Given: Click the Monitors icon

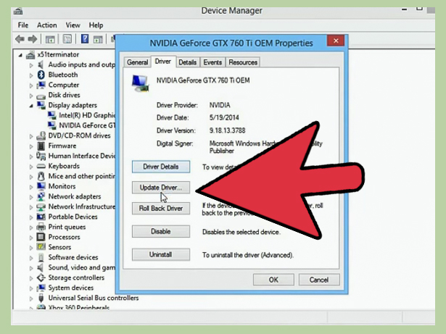Looking at the screenshot, I should (x=41, y=186).
